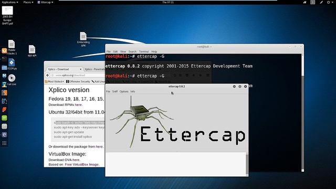Launch the Ettercap e icon in the dock
This screenshot has width=336, height=189.
click(x=4, y=134)
